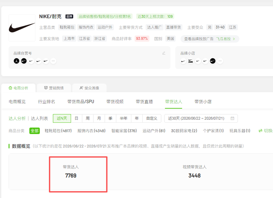Filter by 运动户外 (81) category

154,131
